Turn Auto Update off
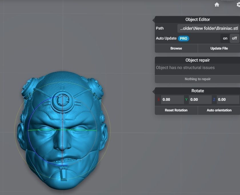 point(234,38)
